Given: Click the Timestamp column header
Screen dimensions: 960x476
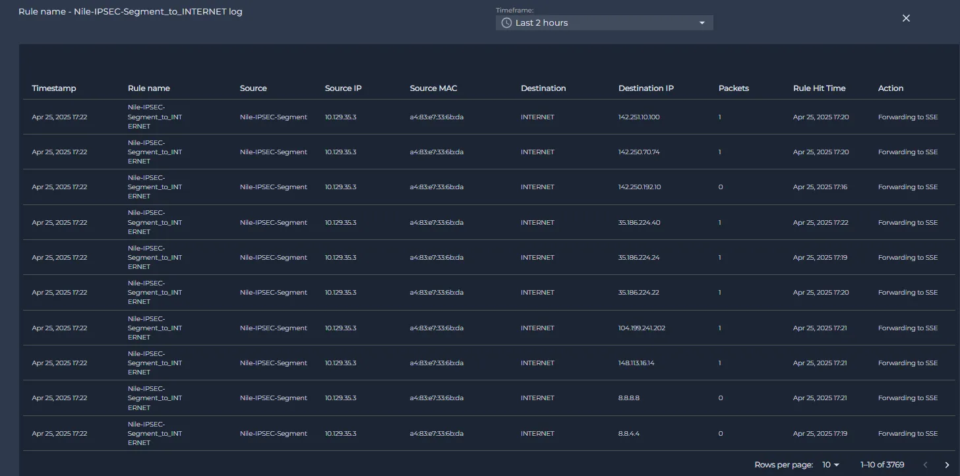Looking at the screenshot, I should [x=54, y=88].
